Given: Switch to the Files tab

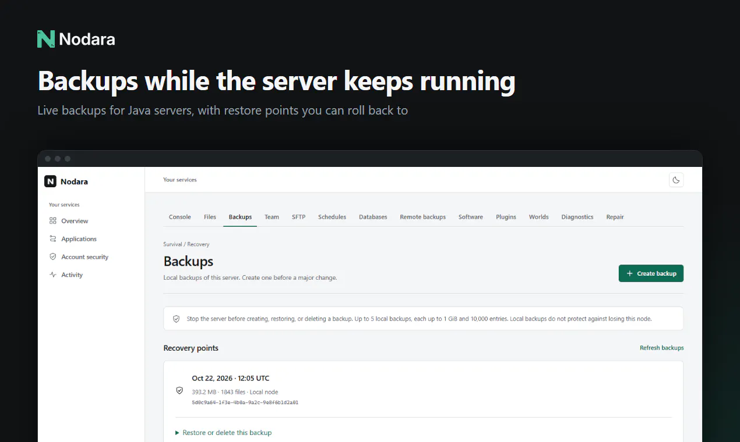Looking at the screenshot, I should click(210, 217).
